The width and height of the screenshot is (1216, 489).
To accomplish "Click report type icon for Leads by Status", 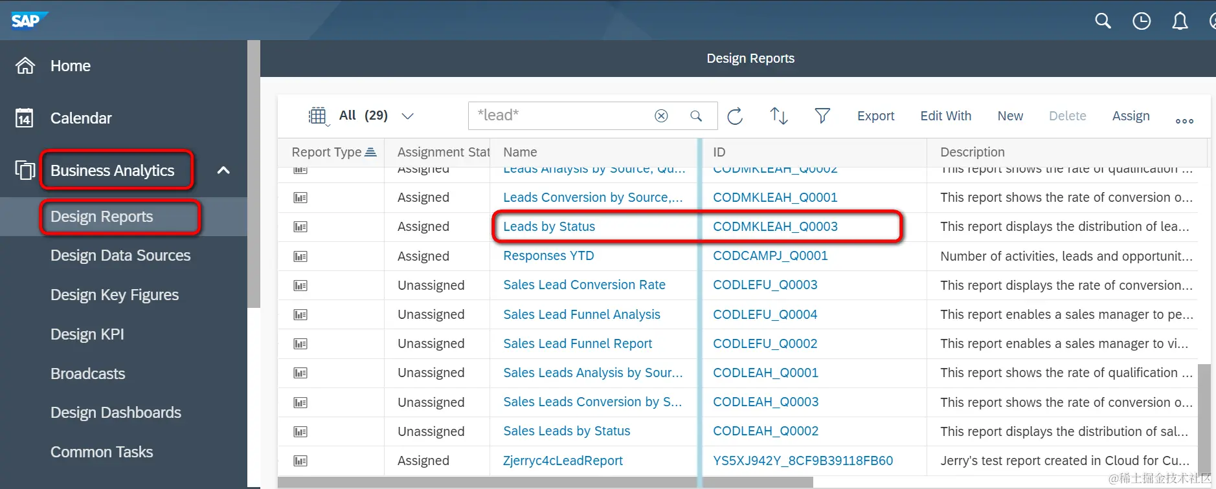I will [x=300, y=226].
